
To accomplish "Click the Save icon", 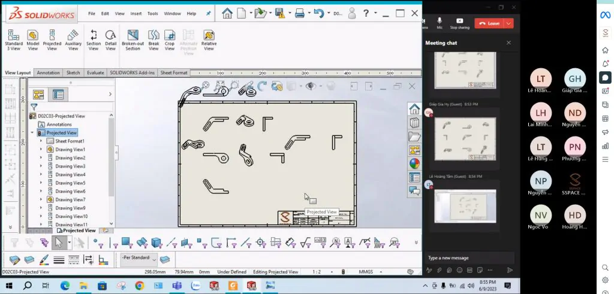I will 280,13.
